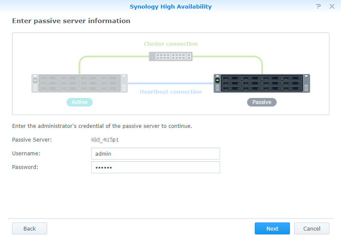Cancel the high availability setup
The width and height of the screenshot is (341, 237).
(x=312, y=228)
